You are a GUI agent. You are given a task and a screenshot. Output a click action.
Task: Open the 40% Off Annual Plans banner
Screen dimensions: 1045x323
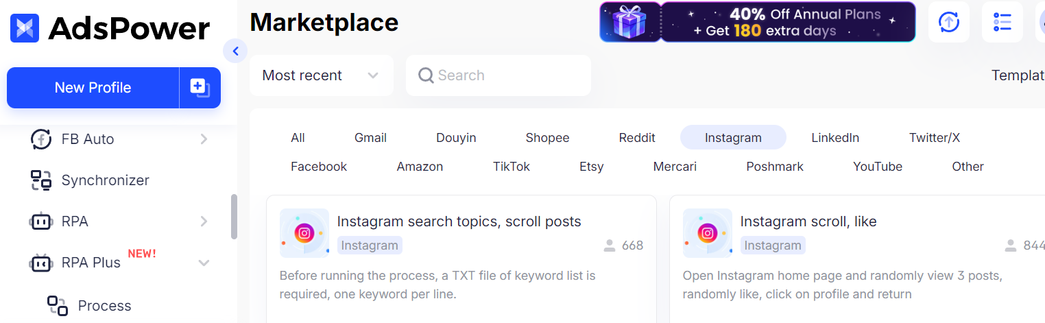(788, 22)
